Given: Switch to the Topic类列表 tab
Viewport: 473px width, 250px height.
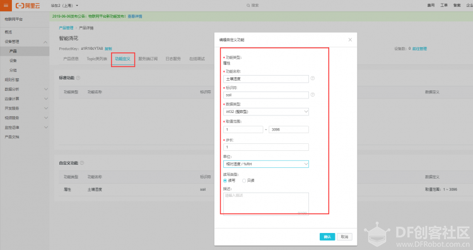Looking at the screenshot, I should [x=97, y=59].
